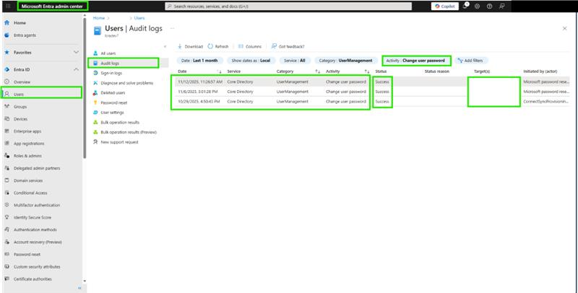Open the more options ellipsis by title
This screenshot has width=578, height=293.
pyautogui.click(x=172, y=28)
